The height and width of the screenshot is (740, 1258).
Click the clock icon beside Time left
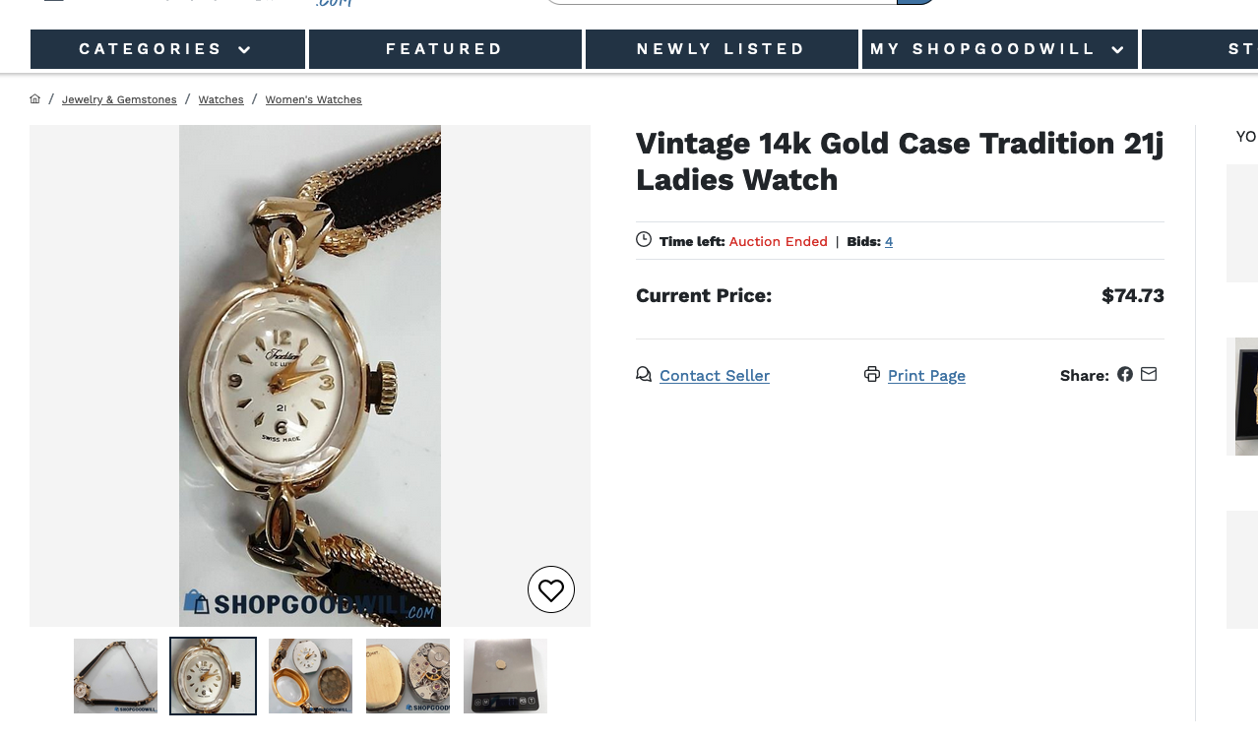click(644, 239)
